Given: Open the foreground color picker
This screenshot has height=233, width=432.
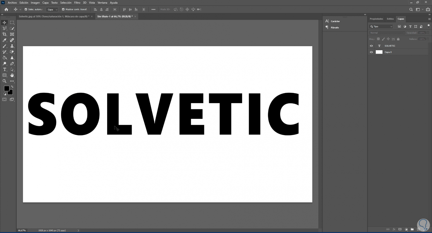Looking at the screenshot, I should (x=6, y=88).
